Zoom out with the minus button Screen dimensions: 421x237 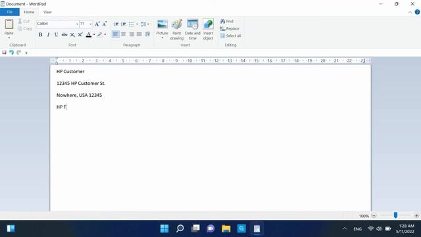pos(374,215)
